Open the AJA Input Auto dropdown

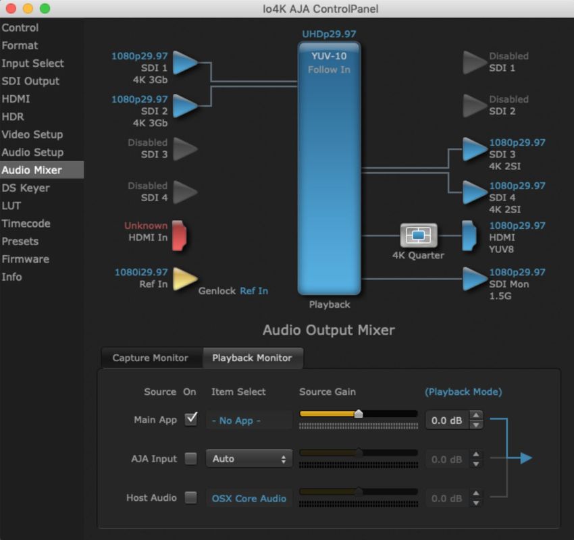point(249,458)
